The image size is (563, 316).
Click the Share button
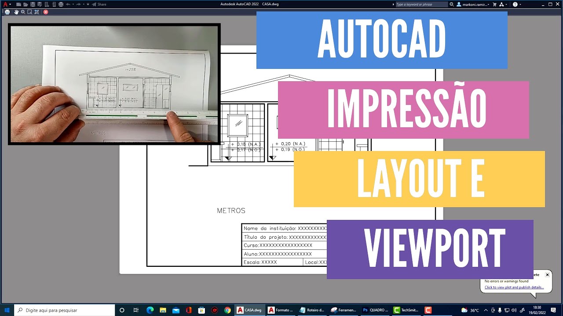pyautogui.click(x=99, y=4)
